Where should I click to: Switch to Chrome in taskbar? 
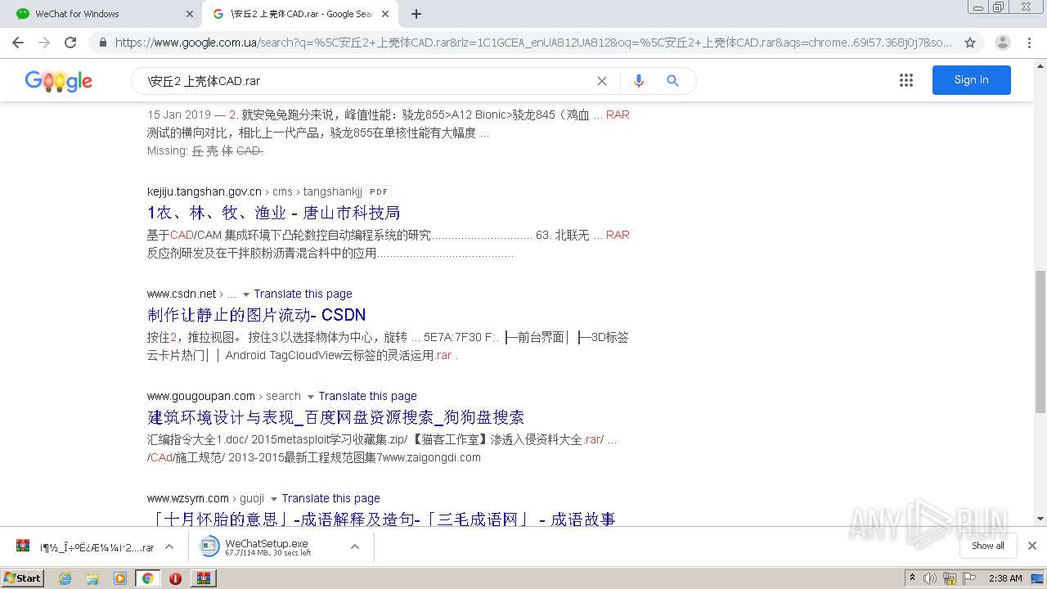click(147, 578)
